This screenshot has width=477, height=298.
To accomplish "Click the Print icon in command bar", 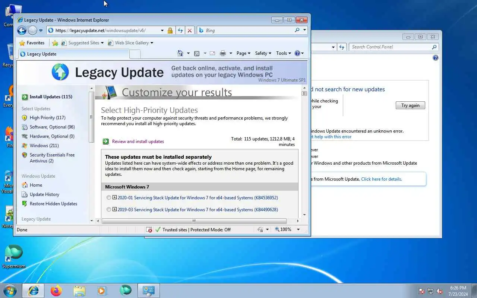I will tap(223, 53).
